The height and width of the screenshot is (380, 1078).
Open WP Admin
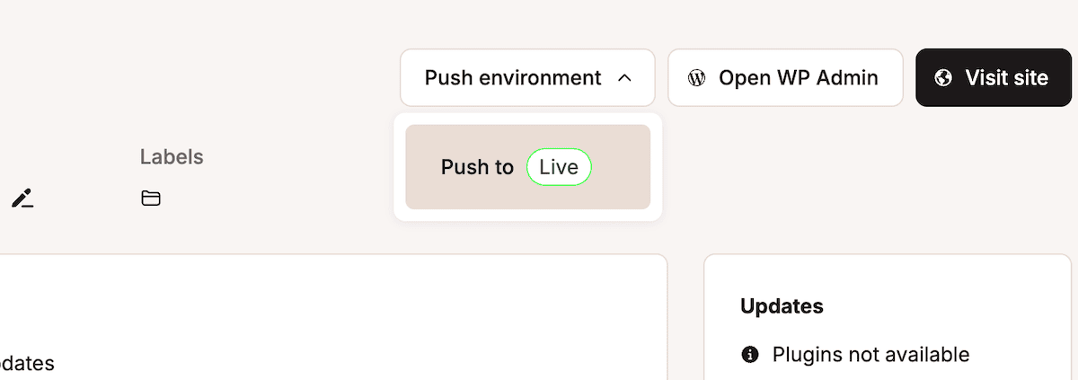[x=784, y=78]
